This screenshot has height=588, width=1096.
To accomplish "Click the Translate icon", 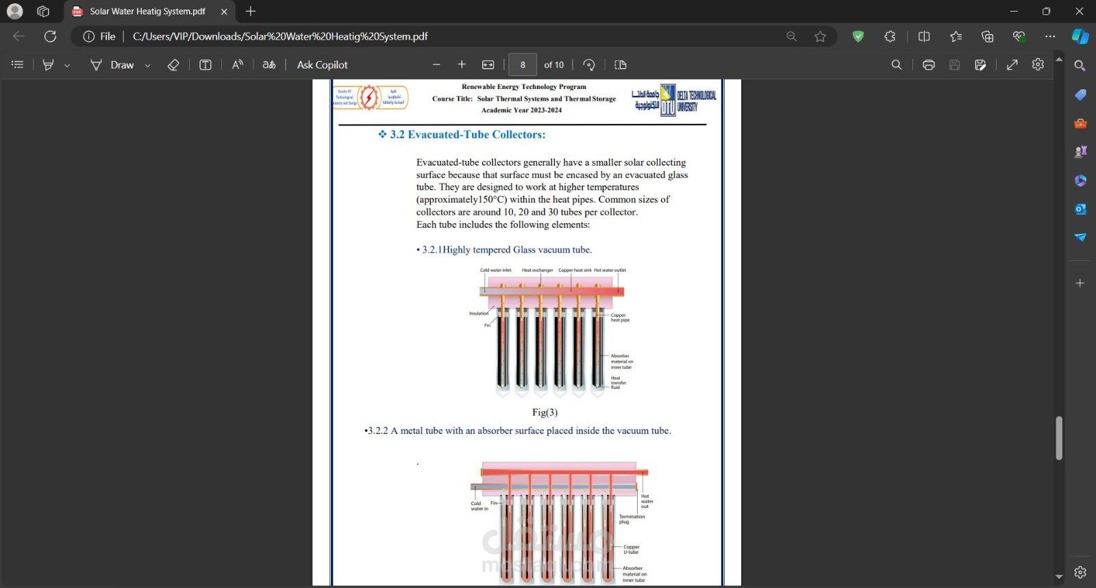I will click(x=269, y=64).
